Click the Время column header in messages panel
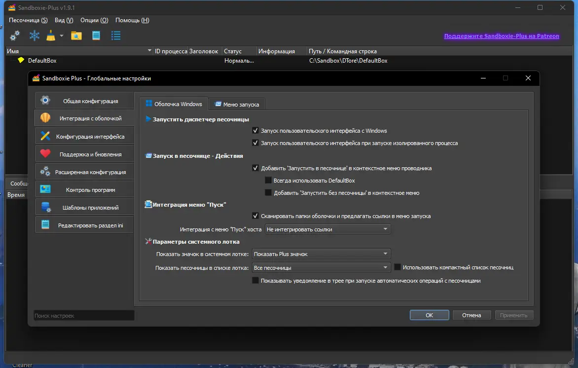Screen dimensions: 578x368 16,195
